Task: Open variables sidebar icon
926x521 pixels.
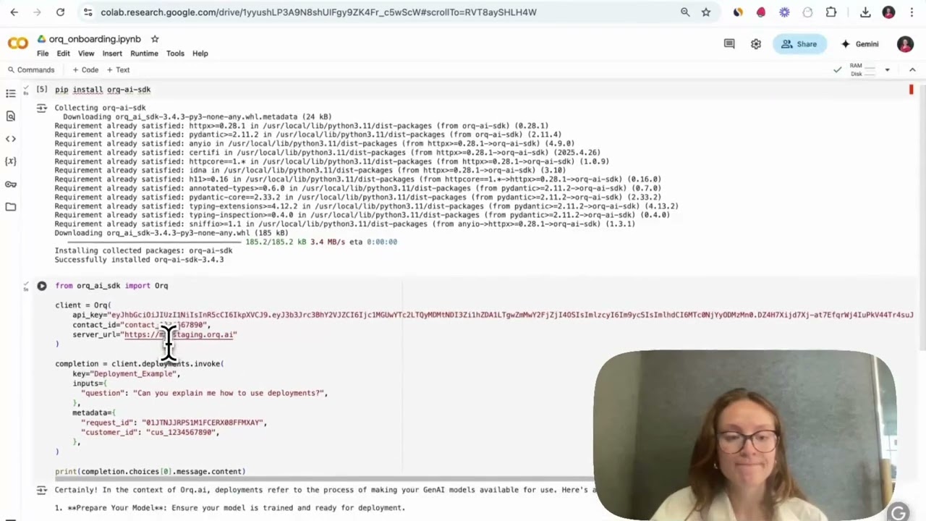Action: [x=11, y=161]
